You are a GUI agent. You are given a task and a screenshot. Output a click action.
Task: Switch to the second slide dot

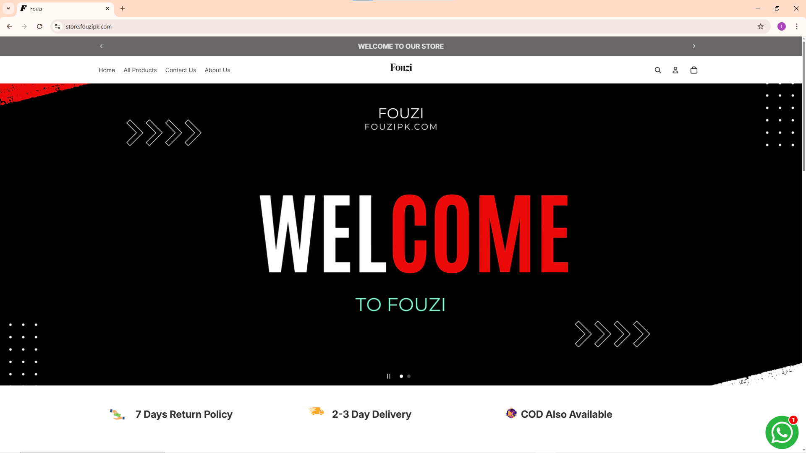click(409, 376)
